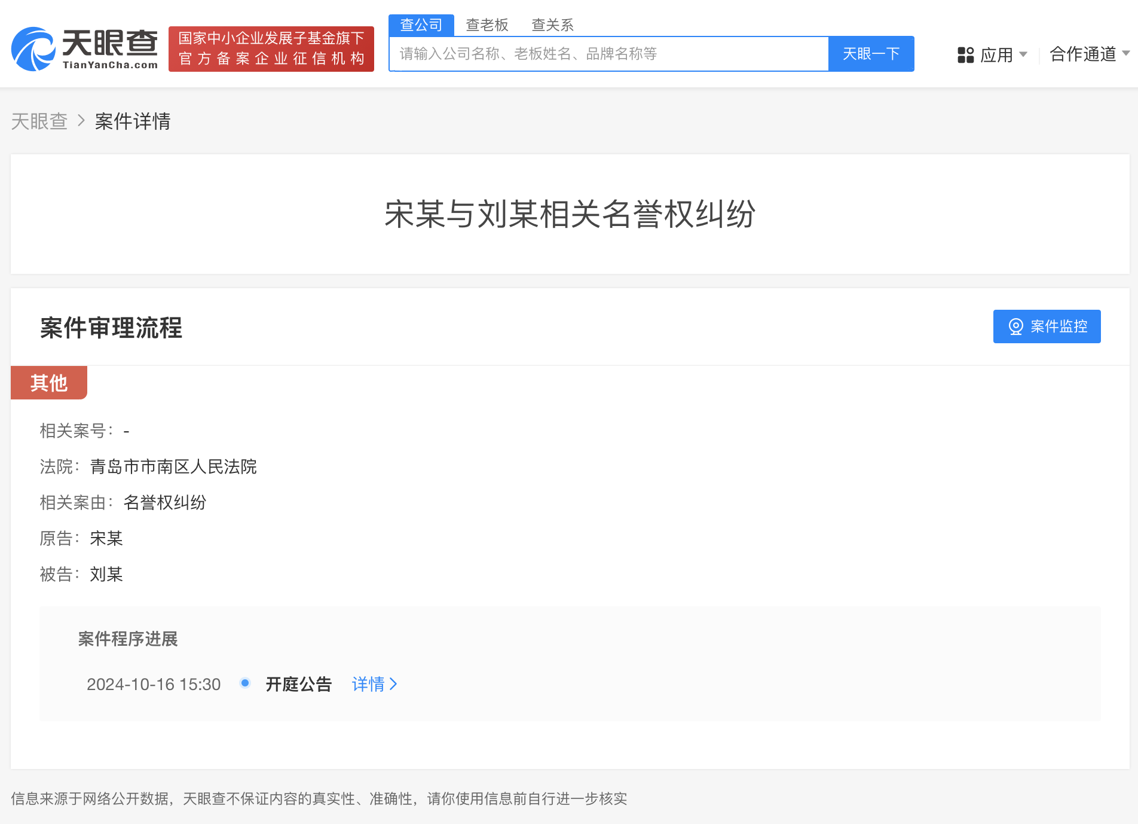Click defendant name 刘某
The image size is (1138, 824).
106,574
